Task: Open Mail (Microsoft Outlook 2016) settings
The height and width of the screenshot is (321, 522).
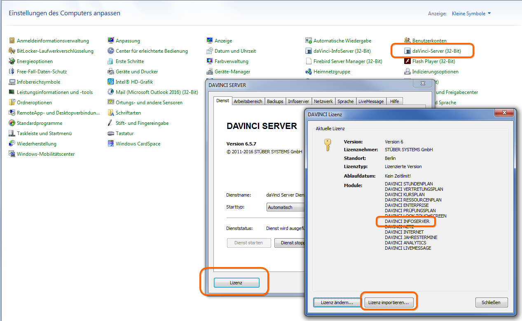Action: tap(149, 92)
